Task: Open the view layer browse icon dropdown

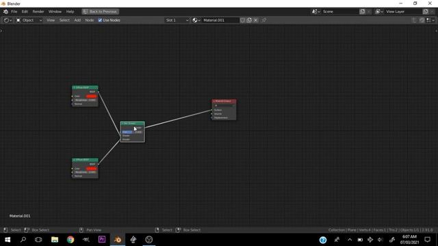Action: tap(379, 12)
